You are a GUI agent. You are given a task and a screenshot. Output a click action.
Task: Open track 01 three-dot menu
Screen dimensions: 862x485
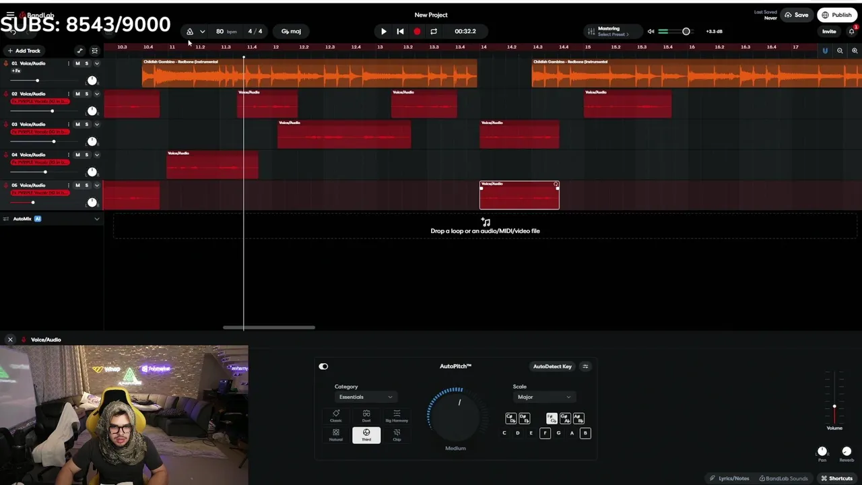68,63
